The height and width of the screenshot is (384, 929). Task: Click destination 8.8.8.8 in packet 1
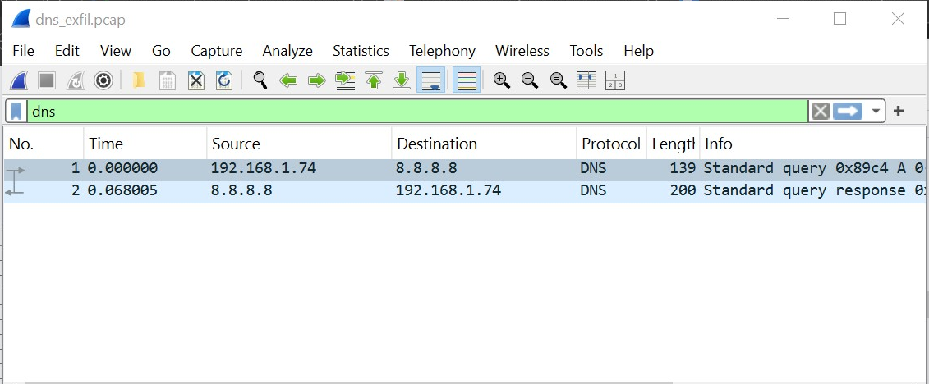426,169
